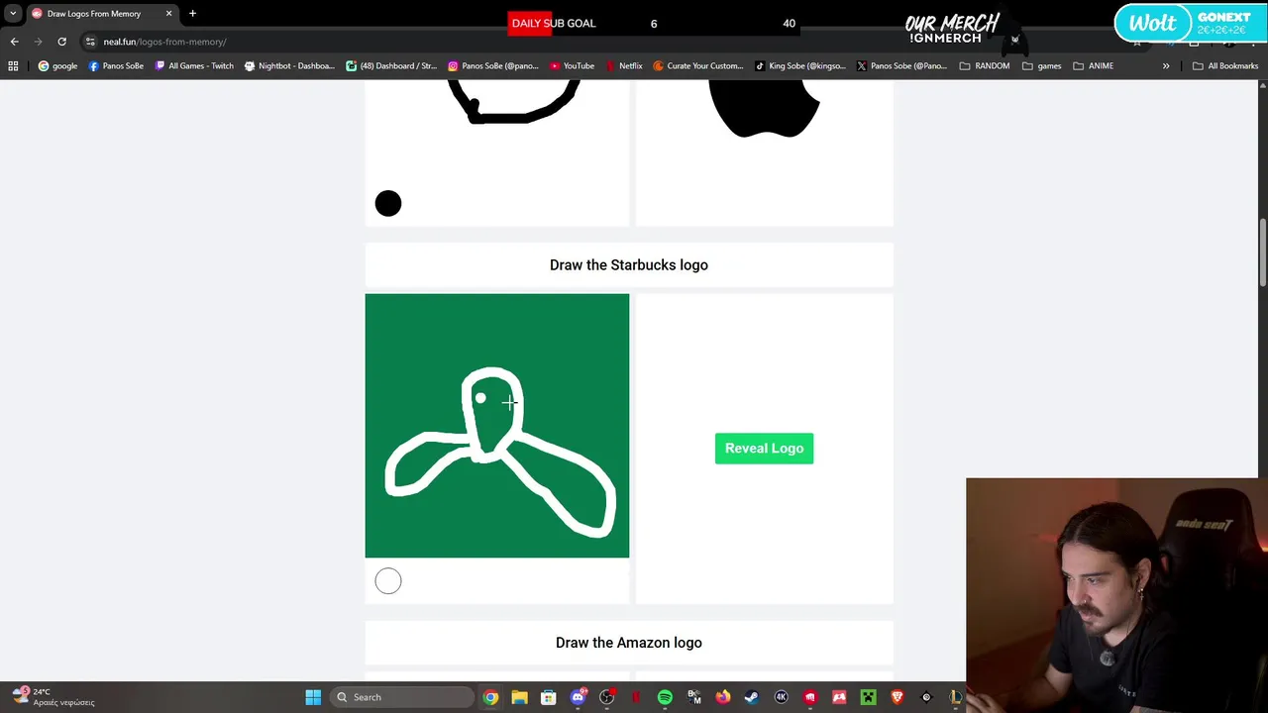
Task: Open OBS Studio from the taskbar
Action: click(x=606, y=697)
